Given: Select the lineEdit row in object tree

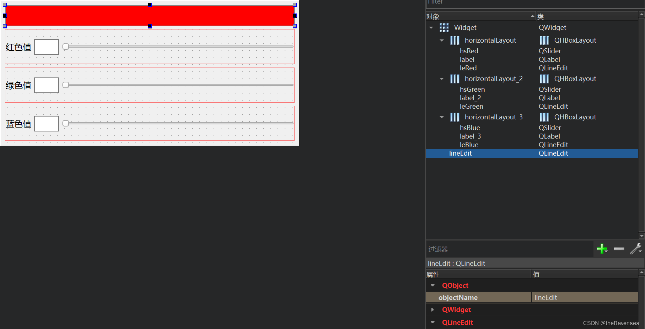Looking at the screenshot, I should pos(532,153).
